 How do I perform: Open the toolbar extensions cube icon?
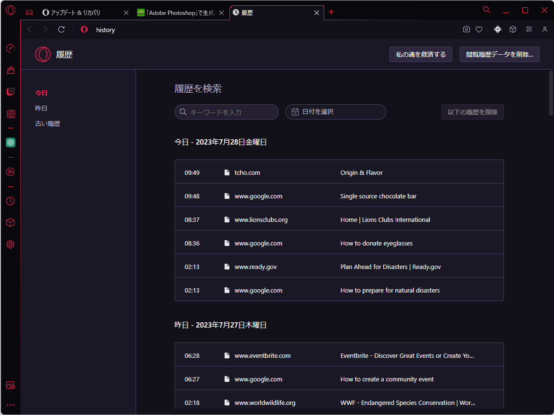coord(513,29)
